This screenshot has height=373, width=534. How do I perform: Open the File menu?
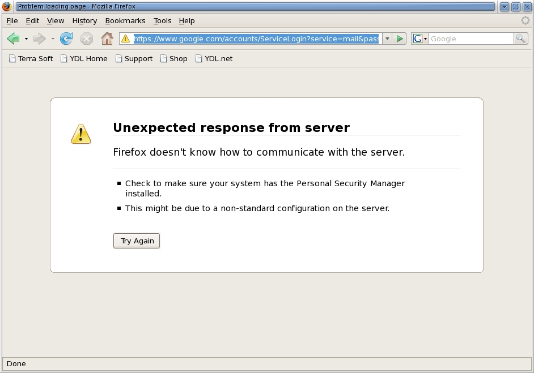pos(12,20)
